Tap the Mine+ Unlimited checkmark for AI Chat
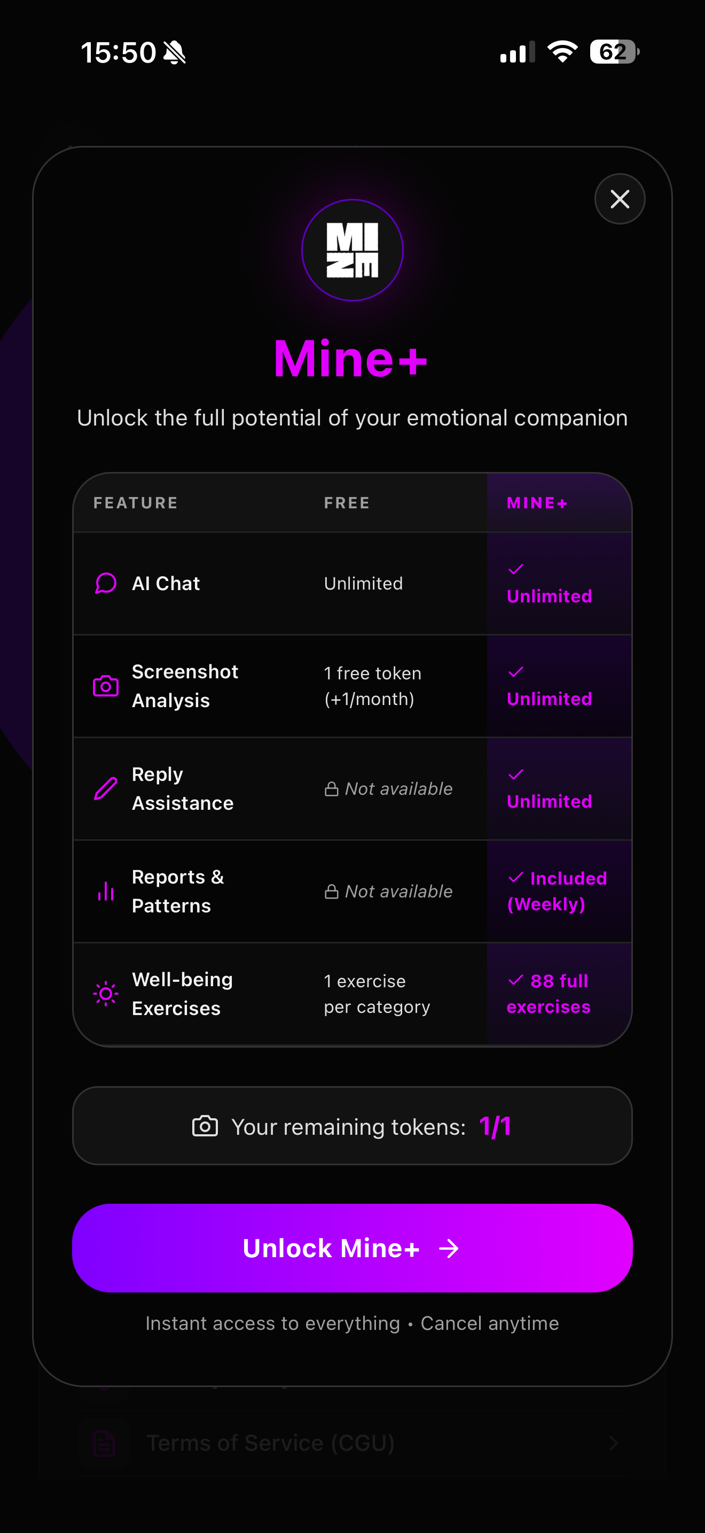The image size is (705, 1533). click(516, 569)
